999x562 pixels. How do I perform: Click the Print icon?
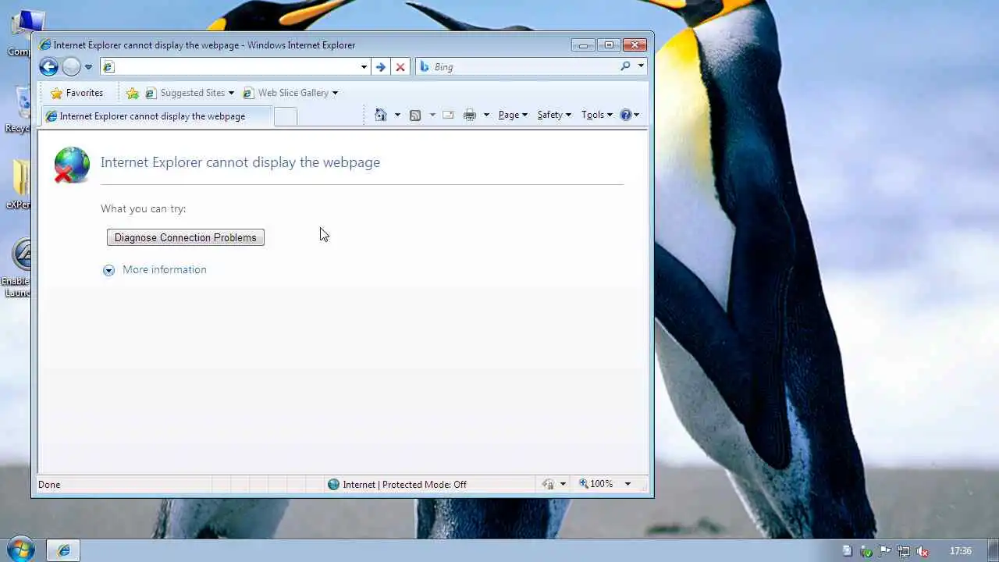point(470,115)
